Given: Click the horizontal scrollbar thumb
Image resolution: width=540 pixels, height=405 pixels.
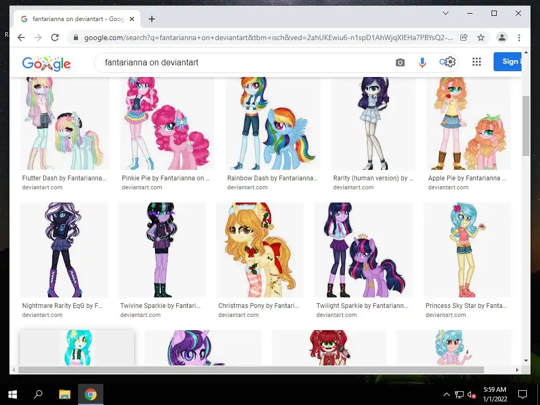Looking at the screenshot, I should click(251, 370).
